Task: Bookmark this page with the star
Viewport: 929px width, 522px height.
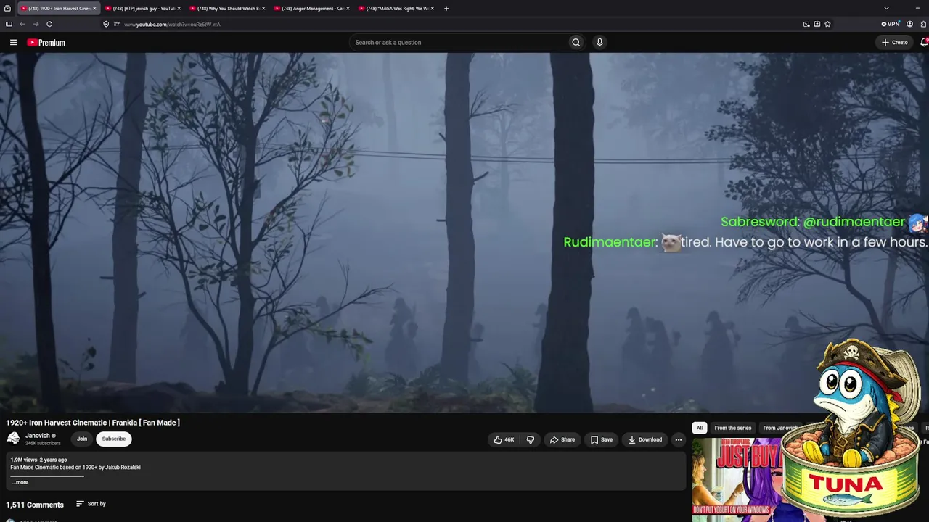Action: point(827,24)
